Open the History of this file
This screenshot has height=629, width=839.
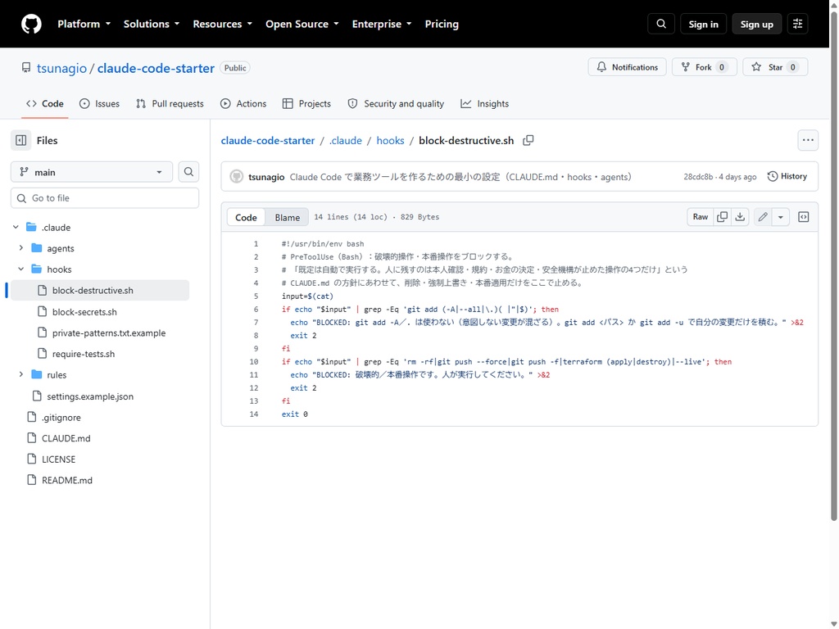pos(787,177)
